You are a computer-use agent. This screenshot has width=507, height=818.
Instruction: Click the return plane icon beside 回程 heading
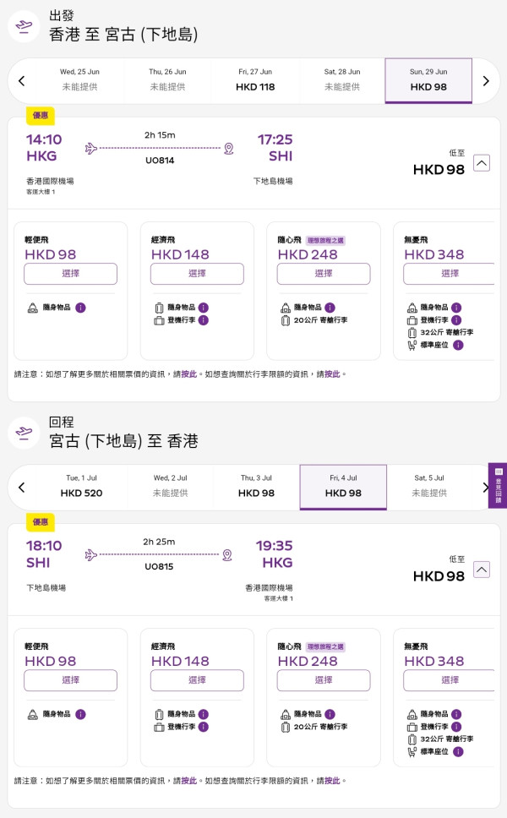[24, 432]
